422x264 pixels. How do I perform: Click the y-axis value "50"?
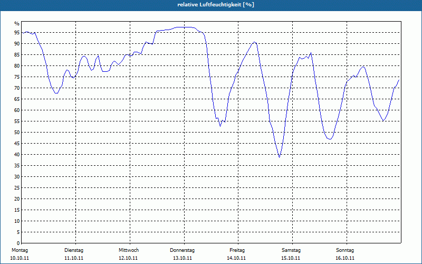[17, 133]
